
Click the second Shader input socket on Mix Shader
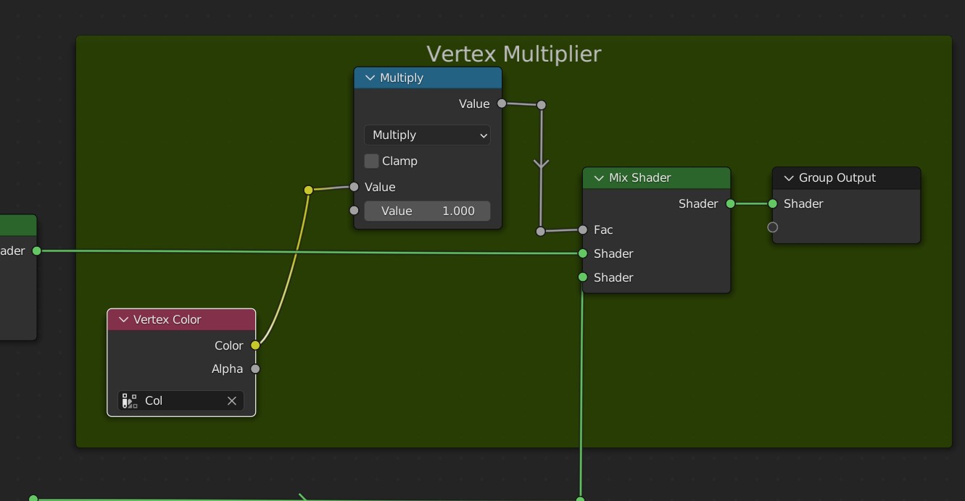[x=583, y=277]
